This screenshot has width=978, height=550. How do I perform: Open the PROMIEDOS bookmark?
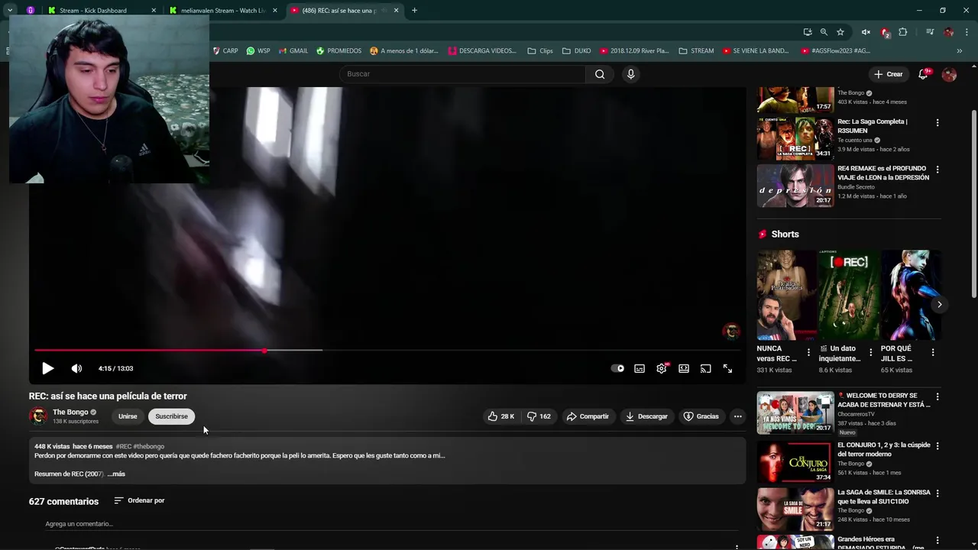338,51
